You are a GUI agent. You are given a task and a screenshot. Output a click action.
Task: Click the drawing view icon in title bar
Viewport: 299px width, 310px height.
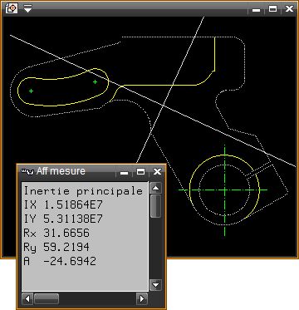(x=12, y=8)
